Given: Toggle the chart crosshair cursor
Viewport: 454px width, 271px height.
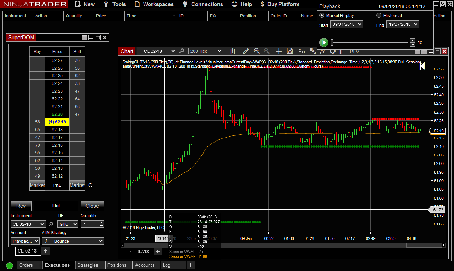Looking at the screenshot, I should click(x=279, y=51).
